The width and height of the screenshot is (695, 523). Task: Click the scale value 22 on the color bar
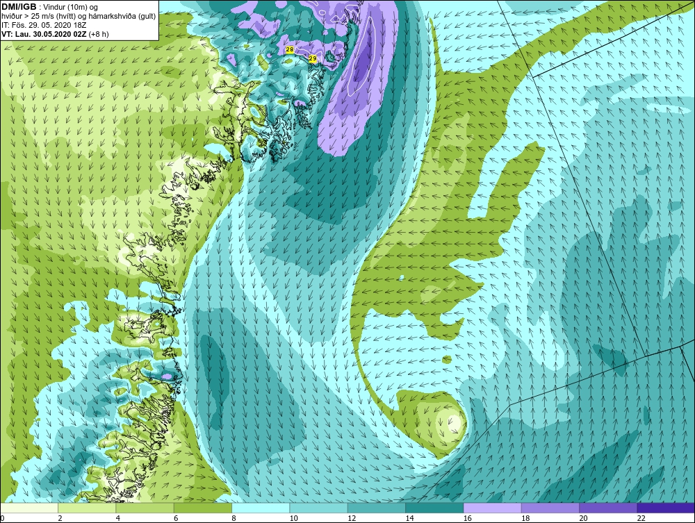coord(641,519)
